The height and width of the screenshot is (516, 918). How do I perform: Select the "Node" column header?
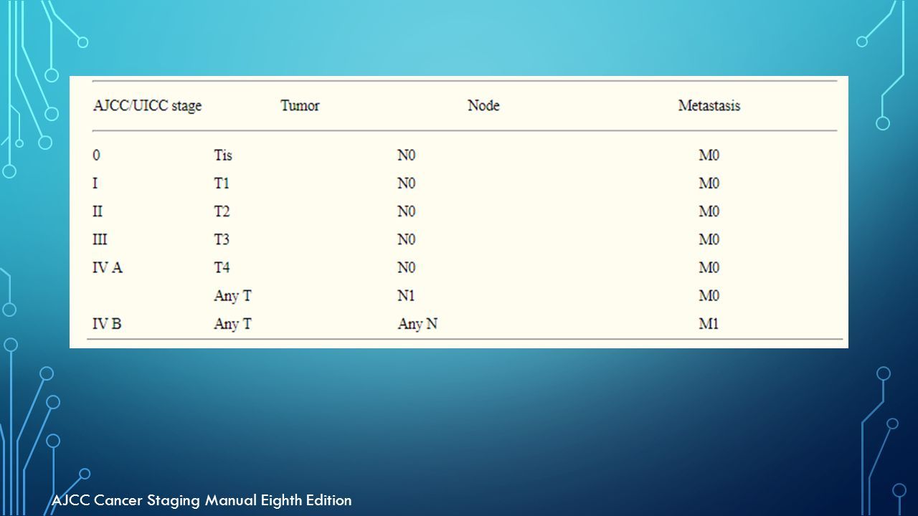(x=483, y=106)
